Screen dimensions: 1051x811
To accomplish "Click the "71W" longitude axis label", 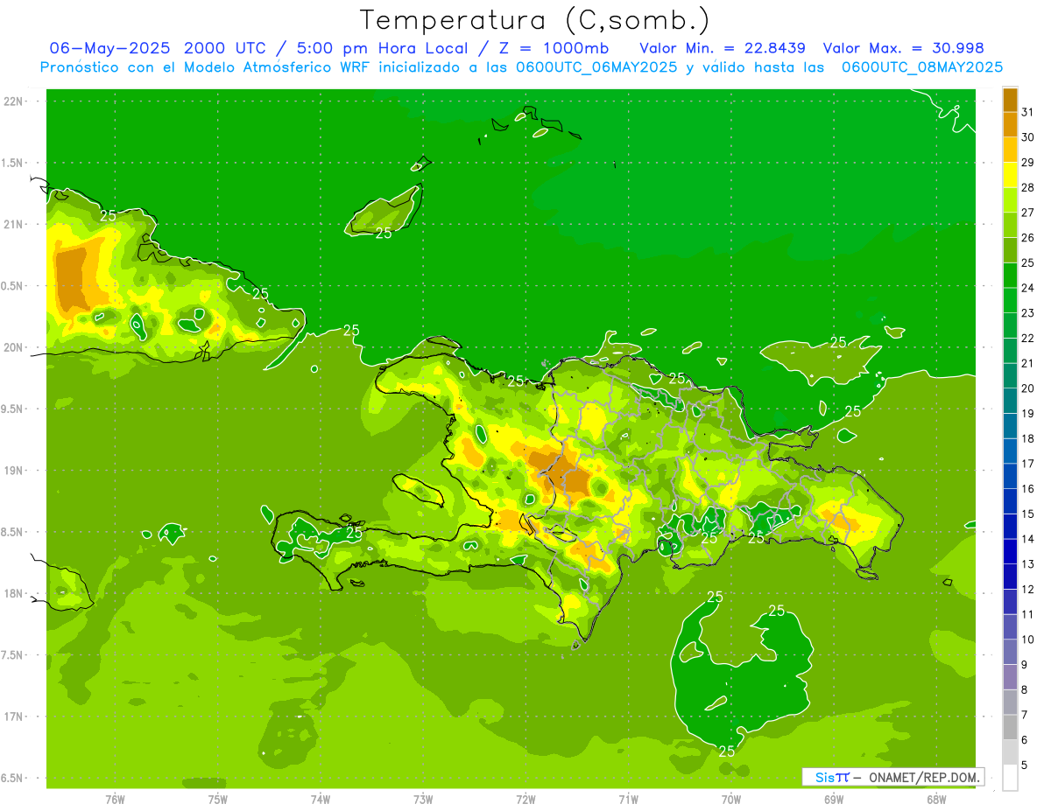I will (x=628, y=800).
